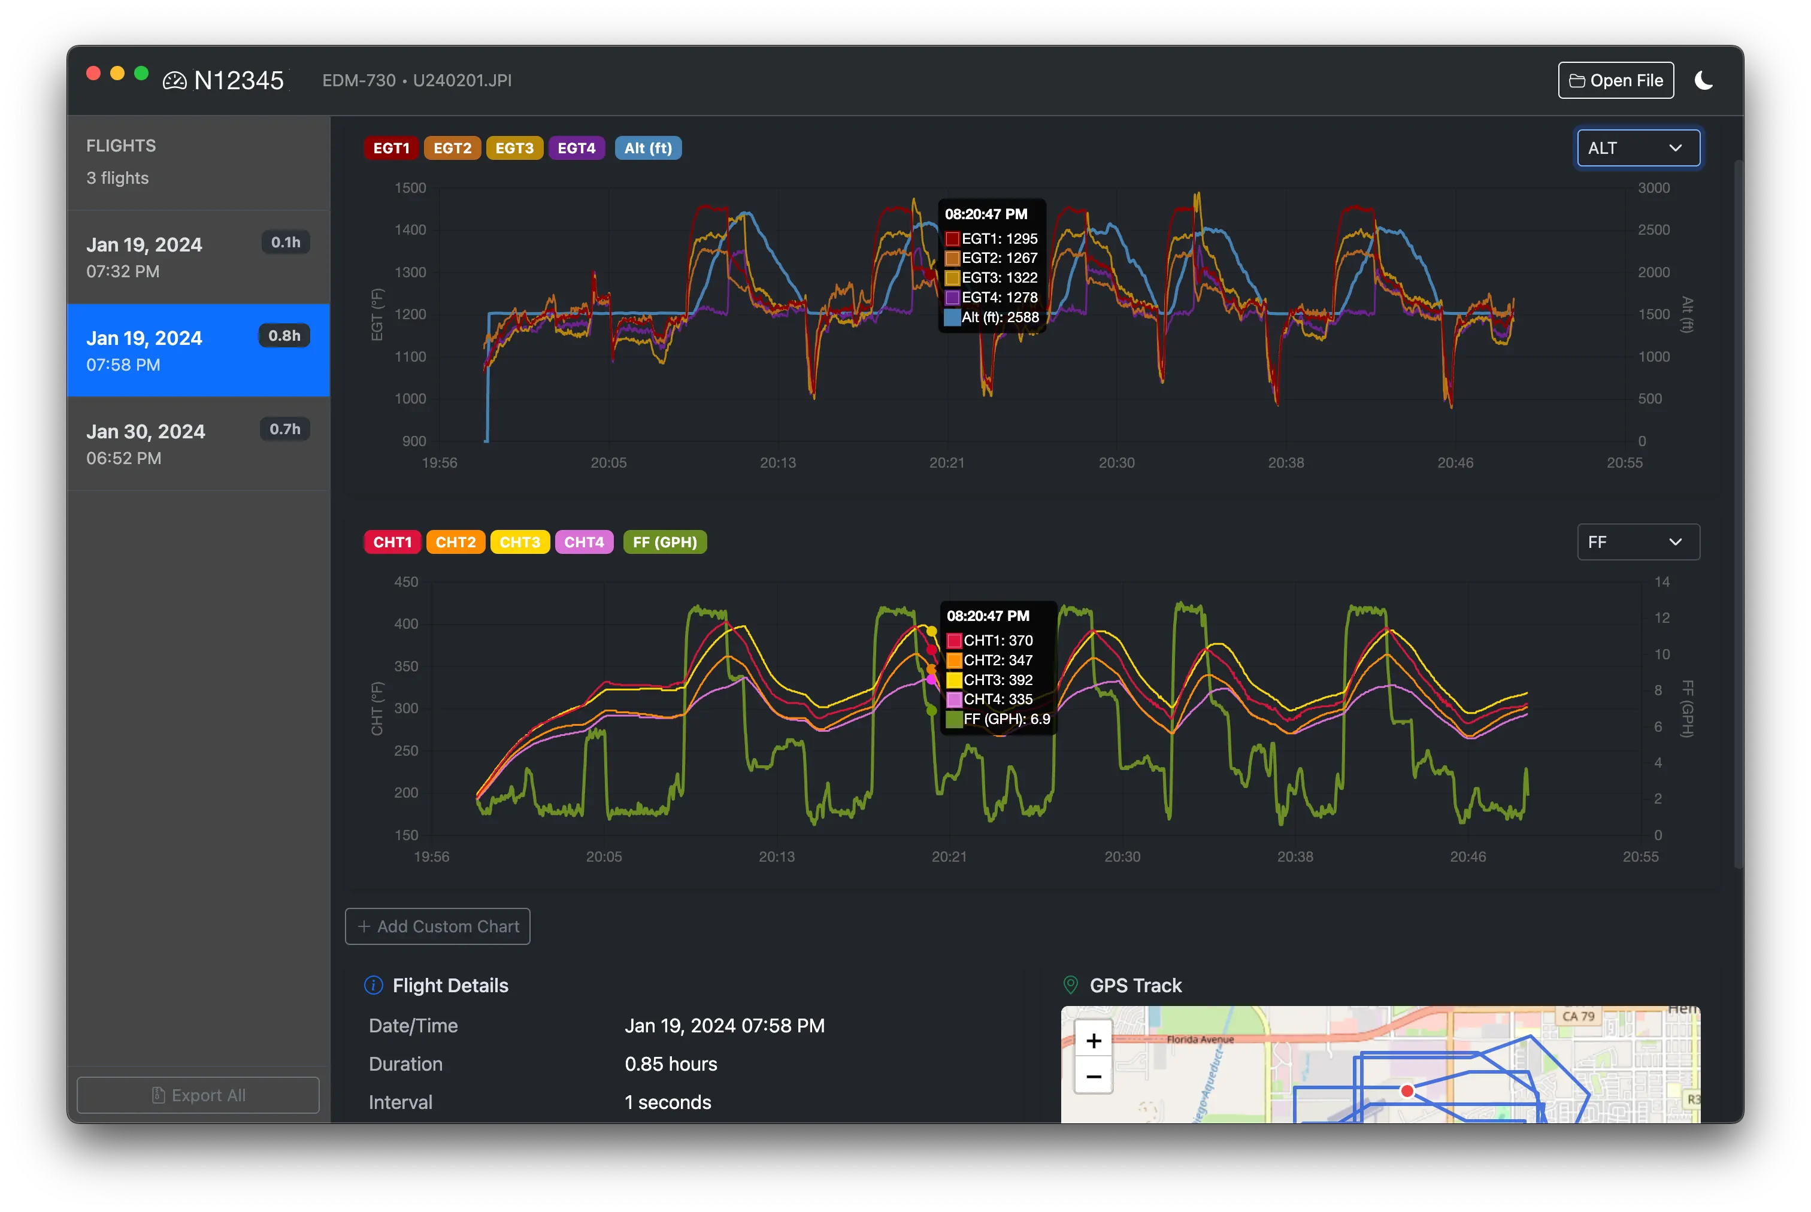This screenshot has width=1811, height=1212.
Task: Click the Export All button
Action: [199, 1095]
